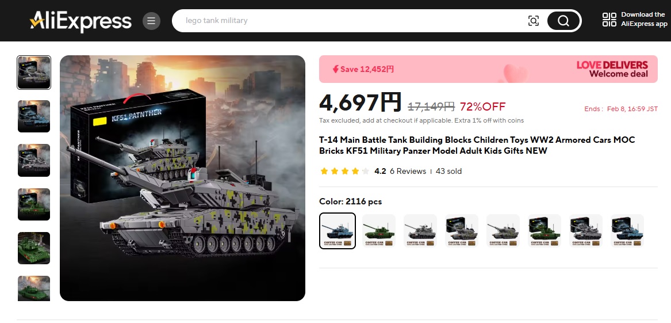Show the second thumbnail with blue tank

34,116
